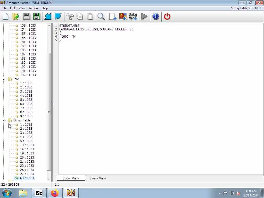The width and height of the screenshot is (264, 198).
Task: Click the network tray icon
Action: 232,193
